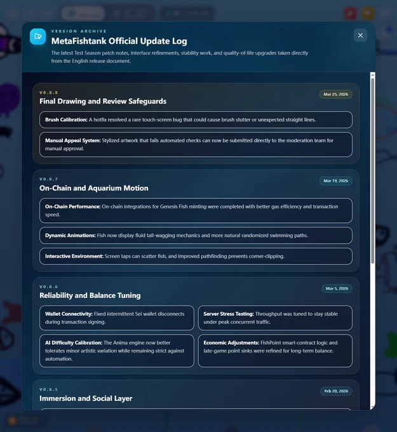Select the Brush Calibration note card

click(x=196, y=119)
